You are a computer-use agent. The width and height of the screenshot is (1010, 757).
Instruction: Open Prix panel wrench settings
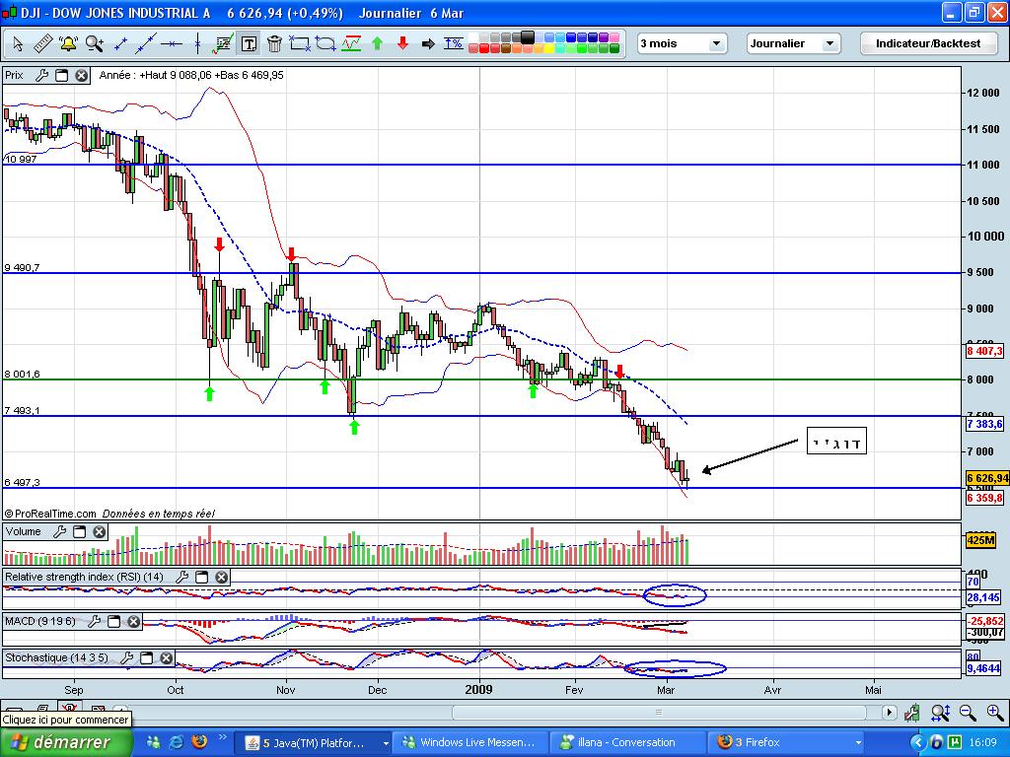[x=41, y=75]
